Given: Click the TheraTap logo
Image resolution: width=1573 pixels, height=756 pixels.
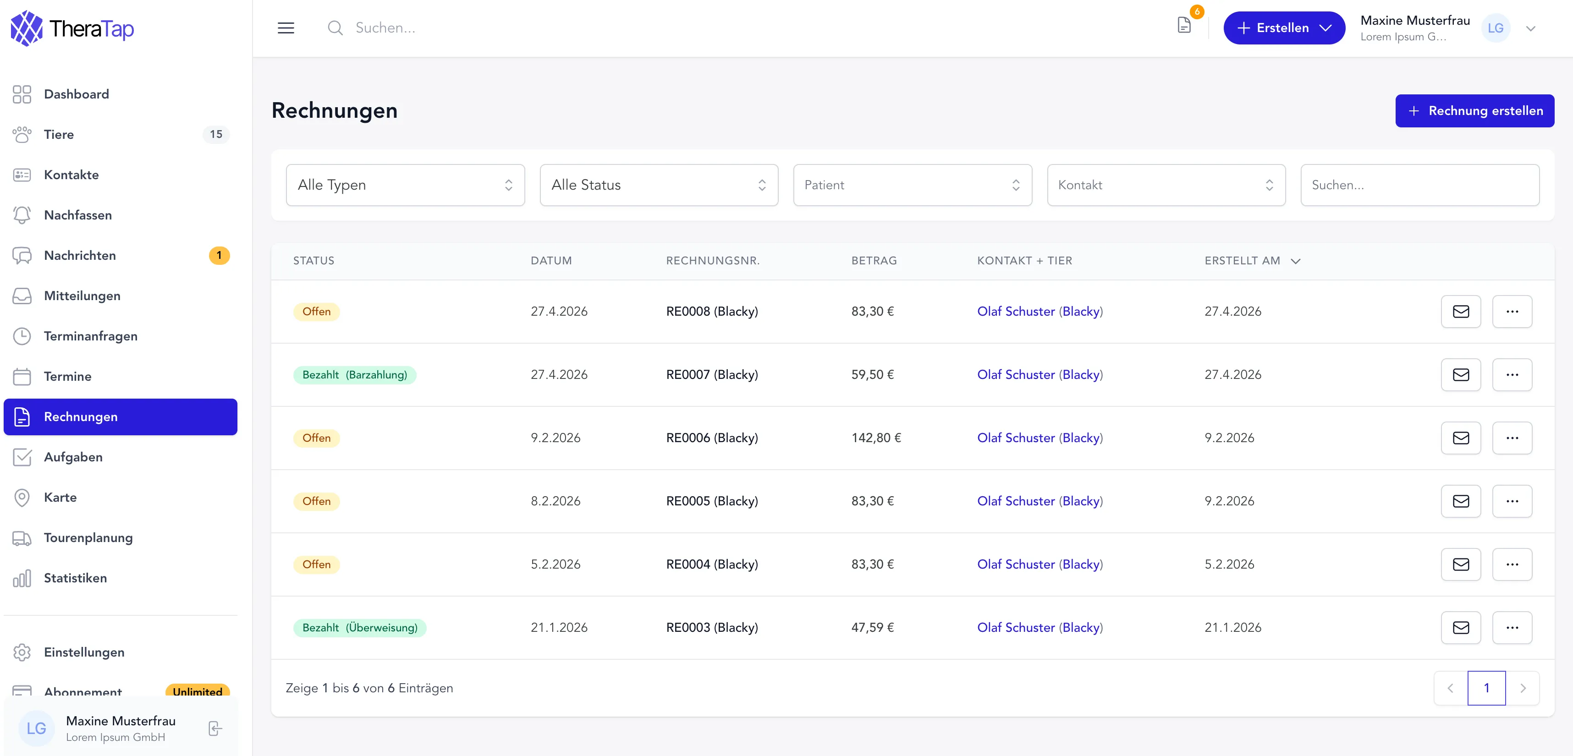Looking at the screenshot, I should click(72, 28).
